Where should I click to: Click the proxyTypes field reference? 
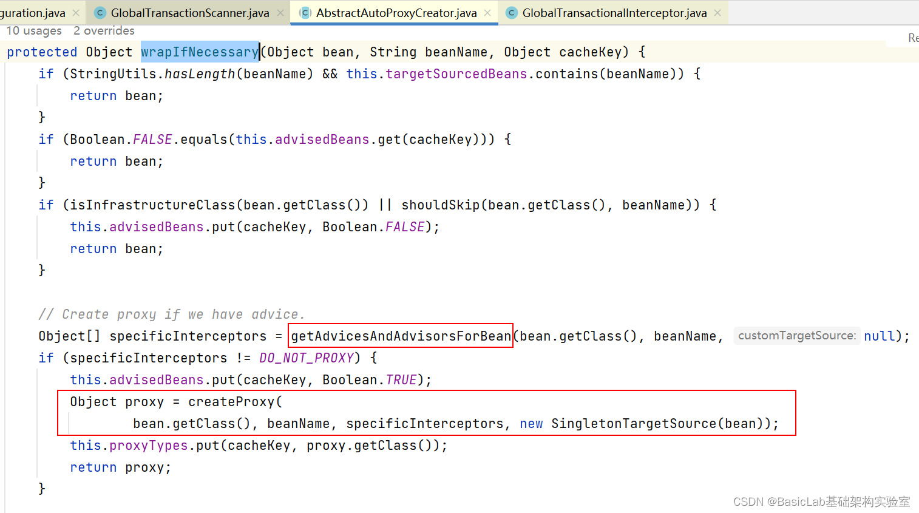pyautogui.click(x=149, y=446)
